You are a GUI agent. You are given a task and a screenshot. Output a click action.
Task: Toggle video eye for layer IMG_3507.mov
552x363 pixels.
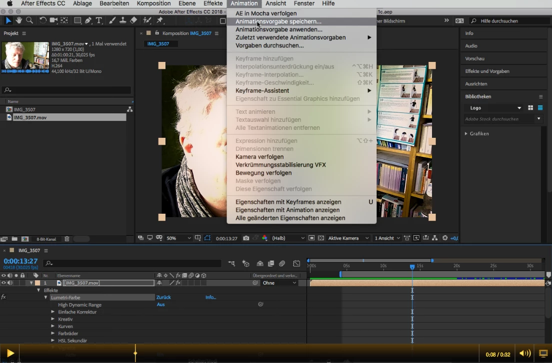pyautogui.click(x=3, y=283)
